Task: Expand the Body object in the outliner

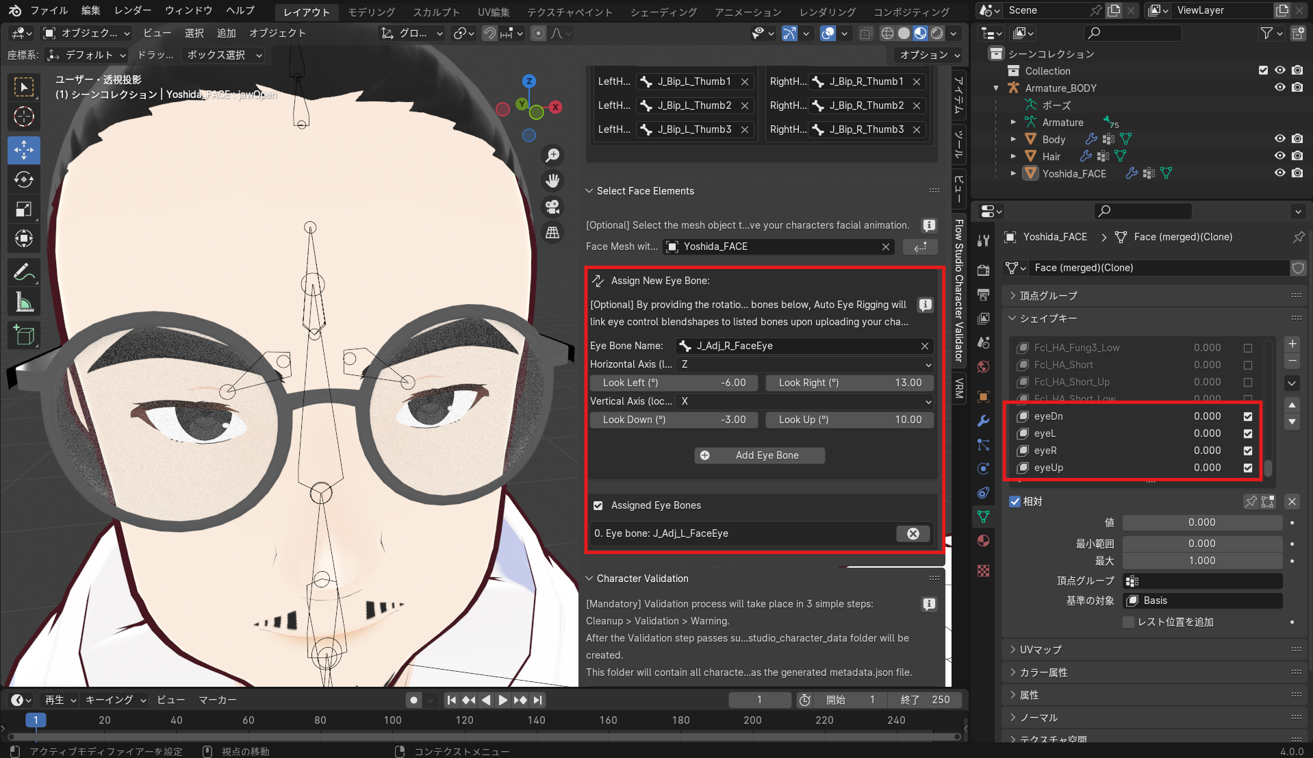Action: pos(1014,139)
